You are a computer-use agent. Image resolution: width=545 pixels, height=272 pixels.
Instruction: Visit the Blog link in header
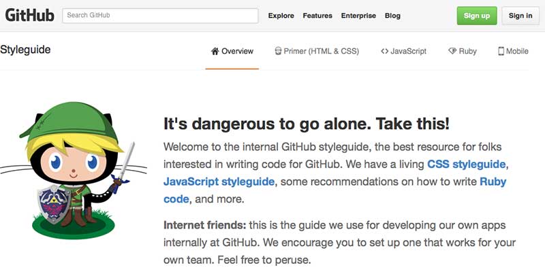click(392, 16)
